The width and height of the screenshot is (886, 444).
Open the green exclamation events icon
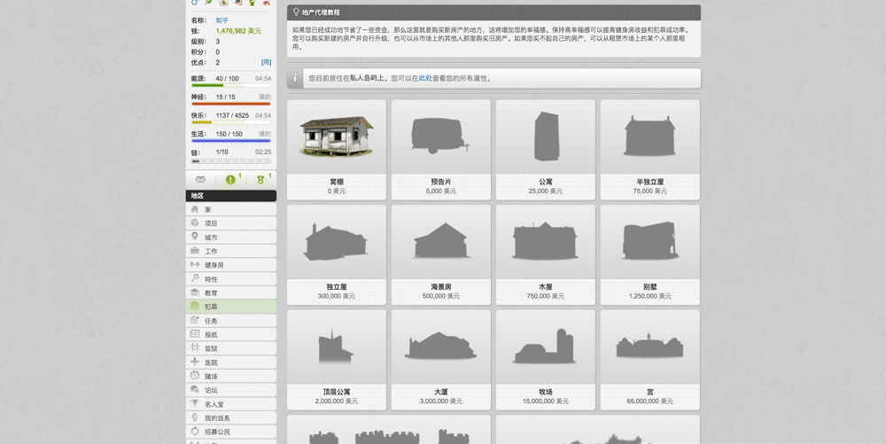coord(230,180)
